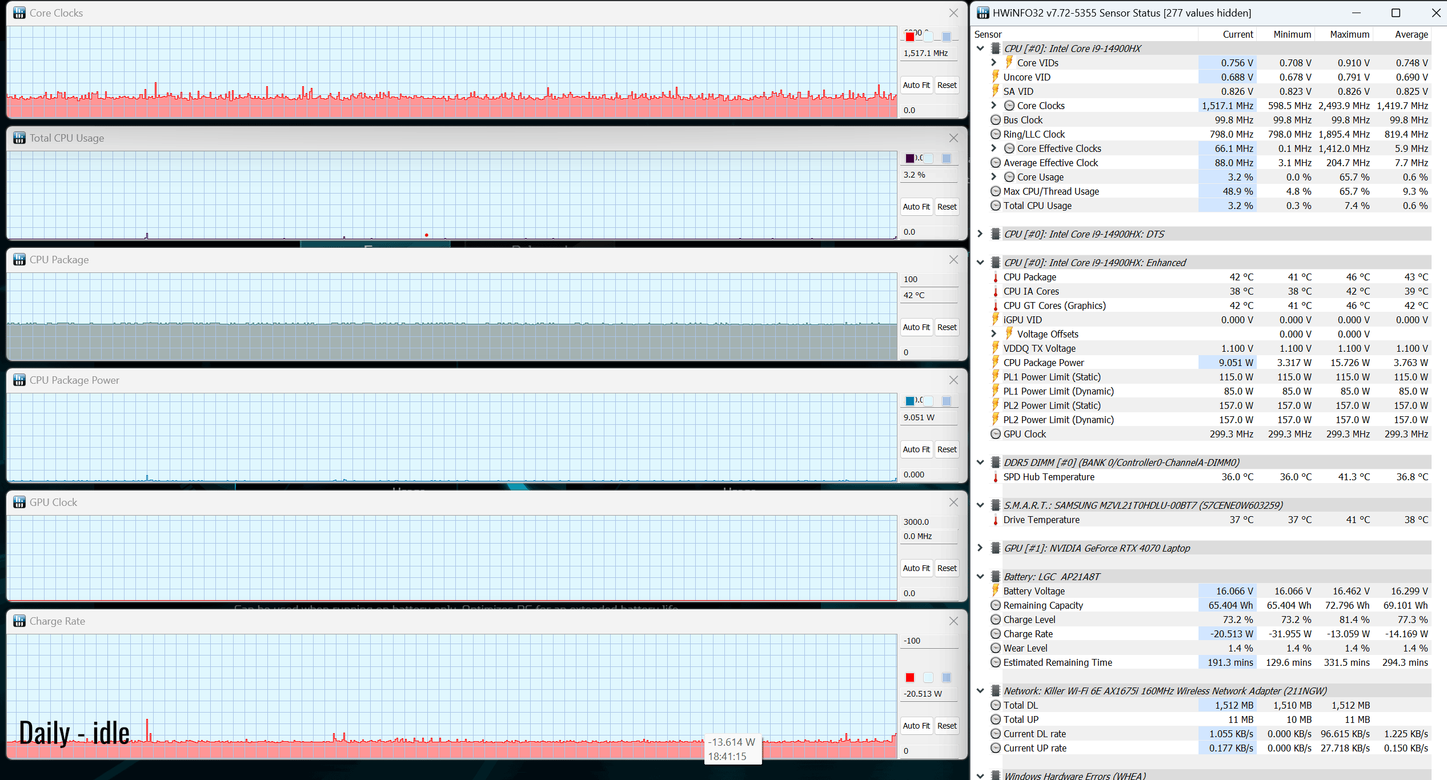Screen dimensions: 1447x780
Task: Click Auto Fit in the CPU Package Power graph
Action: pyautogui.click(x=916, y=449)
